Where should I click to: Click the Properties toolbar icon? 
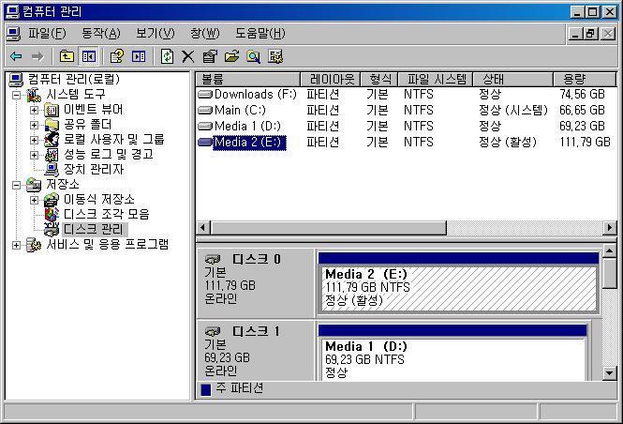[x=210, y=56]
